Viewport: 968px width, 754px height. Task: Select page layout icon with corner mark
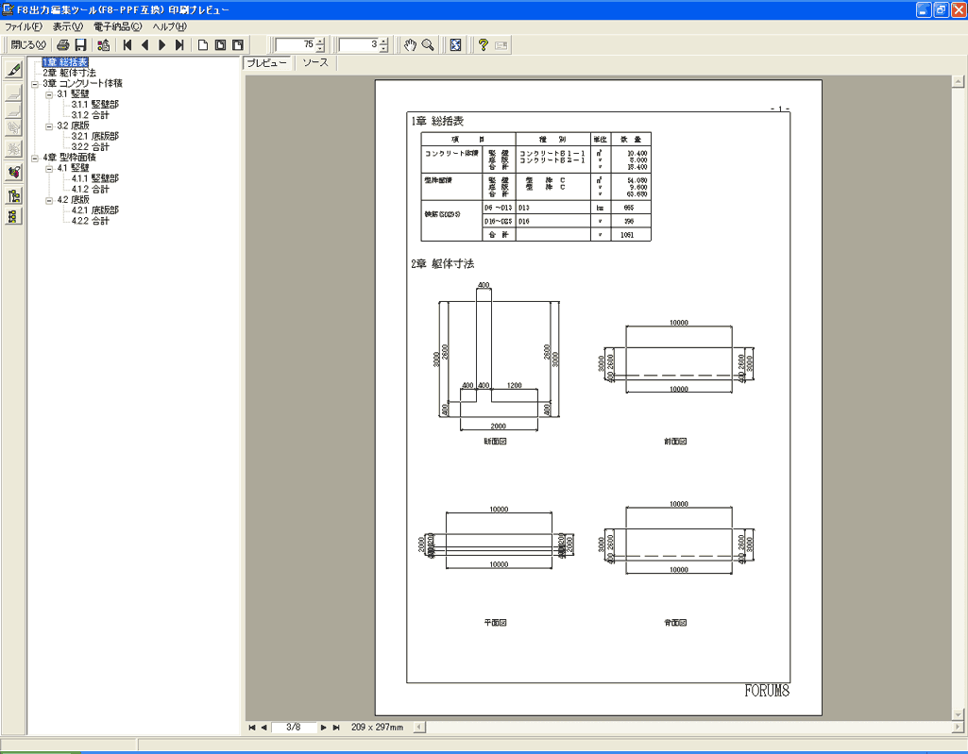238,45
